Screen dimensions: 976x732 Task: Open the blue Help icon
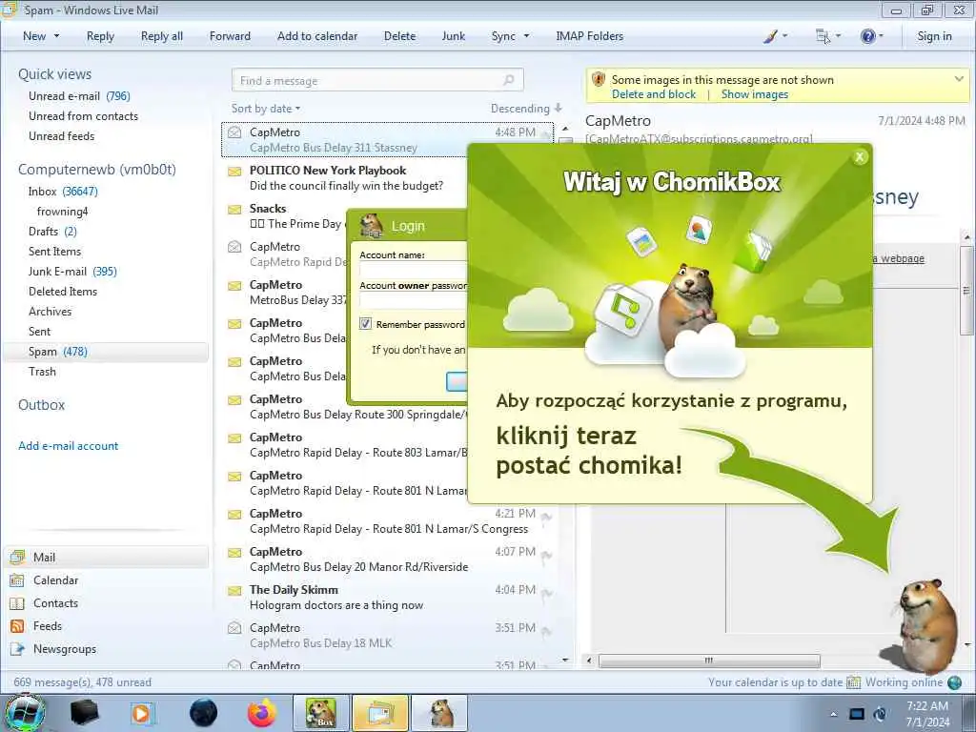pos(867,37)
